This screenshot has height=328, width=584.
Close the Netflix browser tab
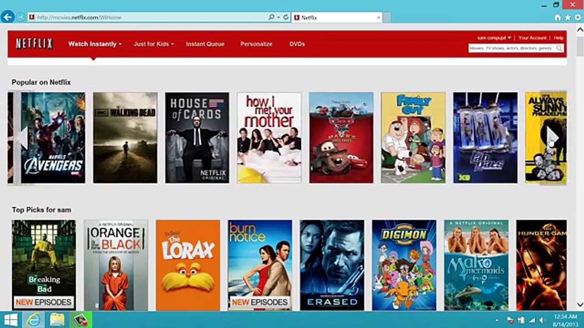tap(378, 17)
